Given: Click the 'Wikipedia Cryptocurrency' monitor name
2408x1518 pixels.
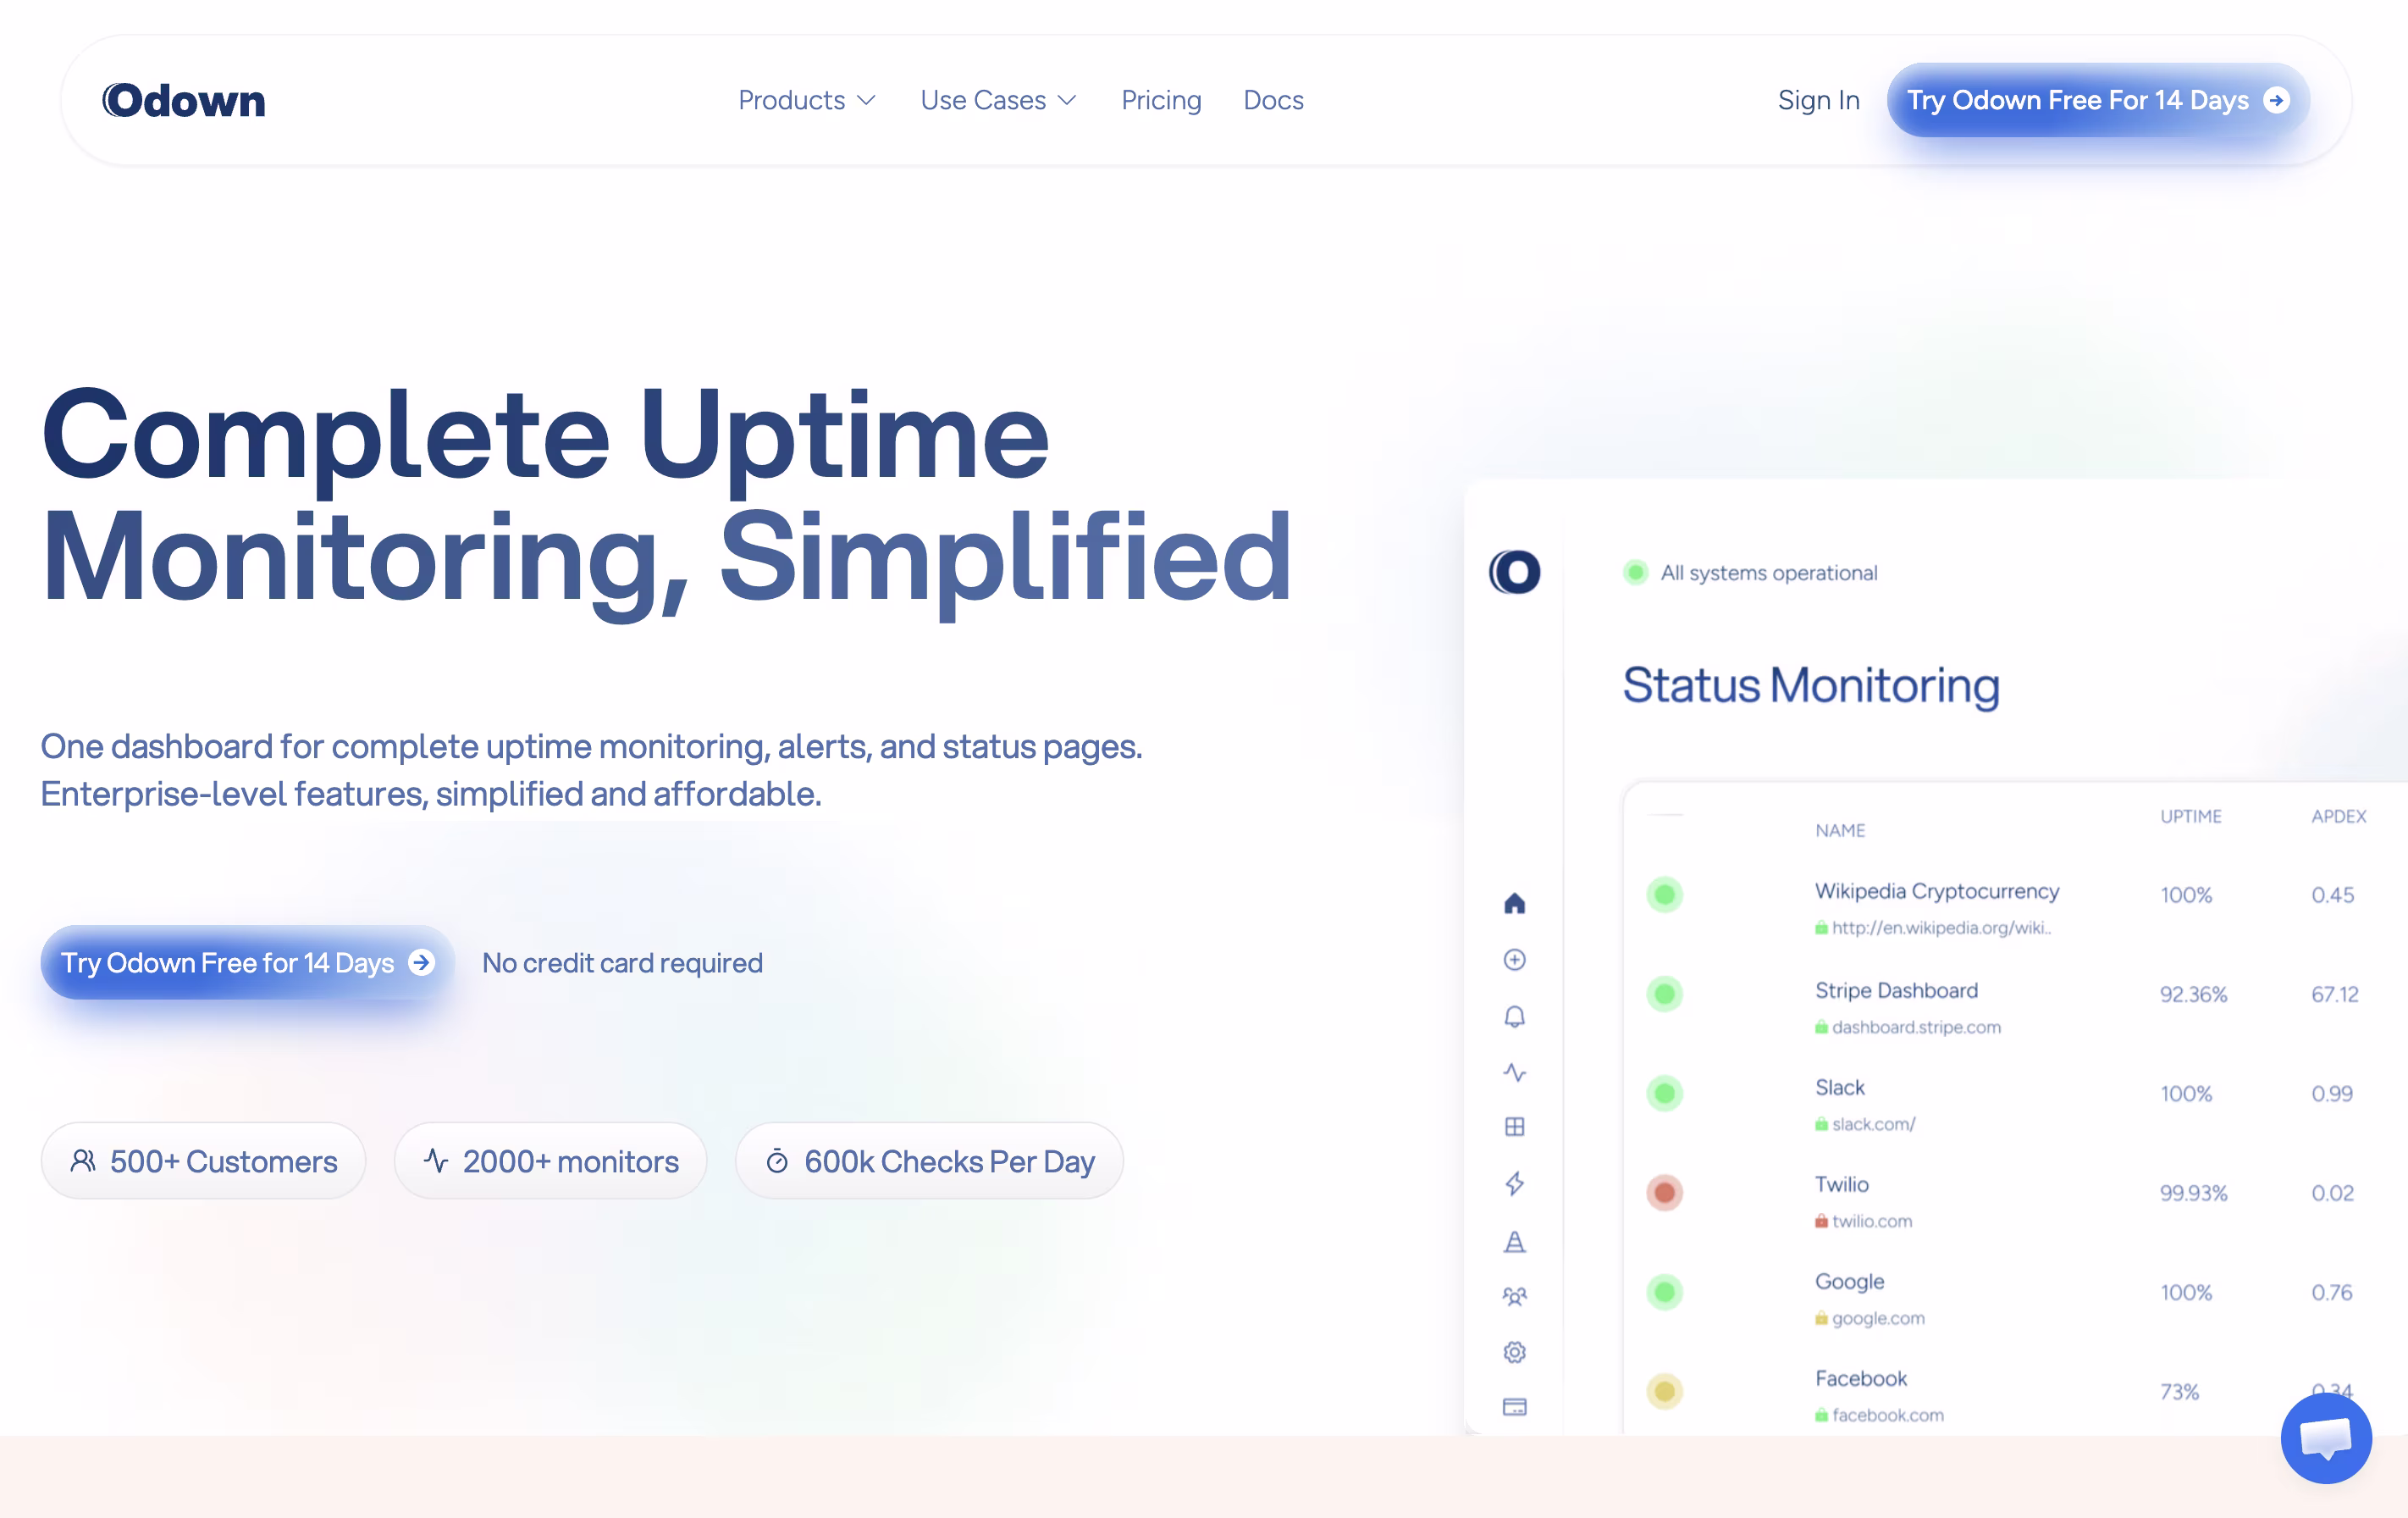Looking at the screenshot, I should click(x=1937, y=890).
